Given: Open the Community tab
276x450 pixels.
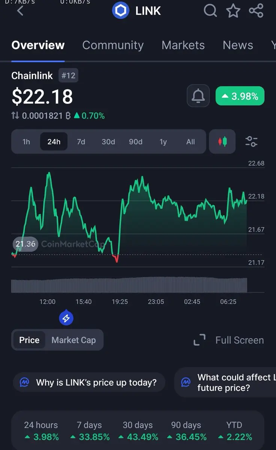Looking at the screenshot, I should pos(113,45).
